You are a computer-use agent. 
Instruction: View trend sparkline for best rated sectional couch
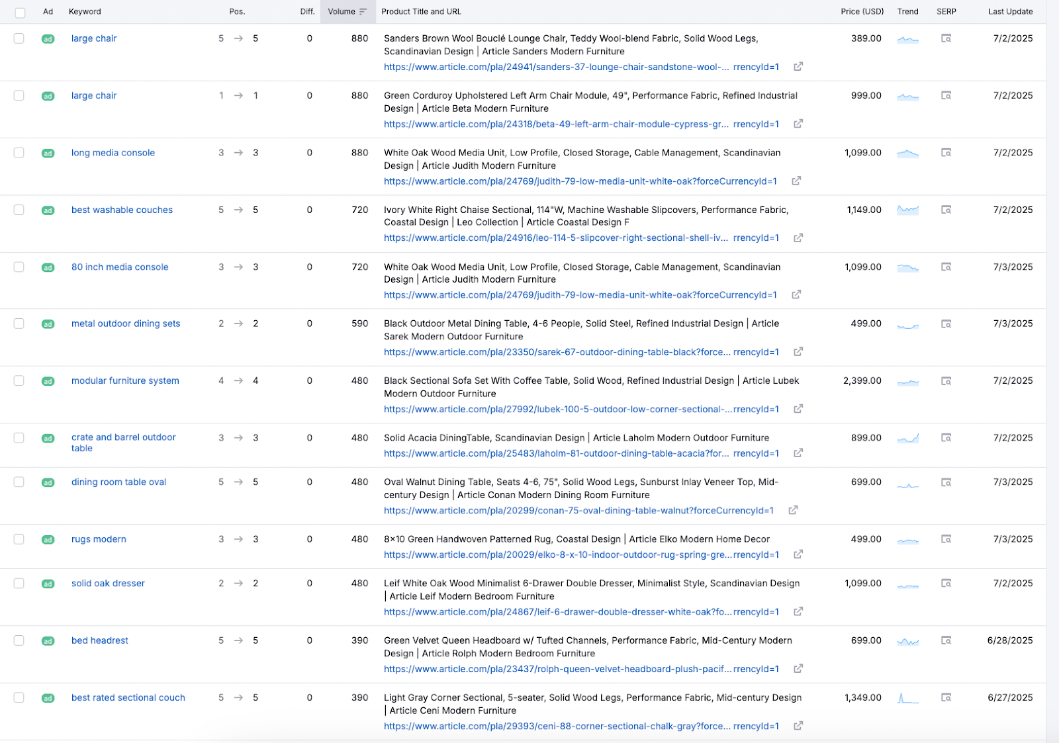click(x=907, y=698)
